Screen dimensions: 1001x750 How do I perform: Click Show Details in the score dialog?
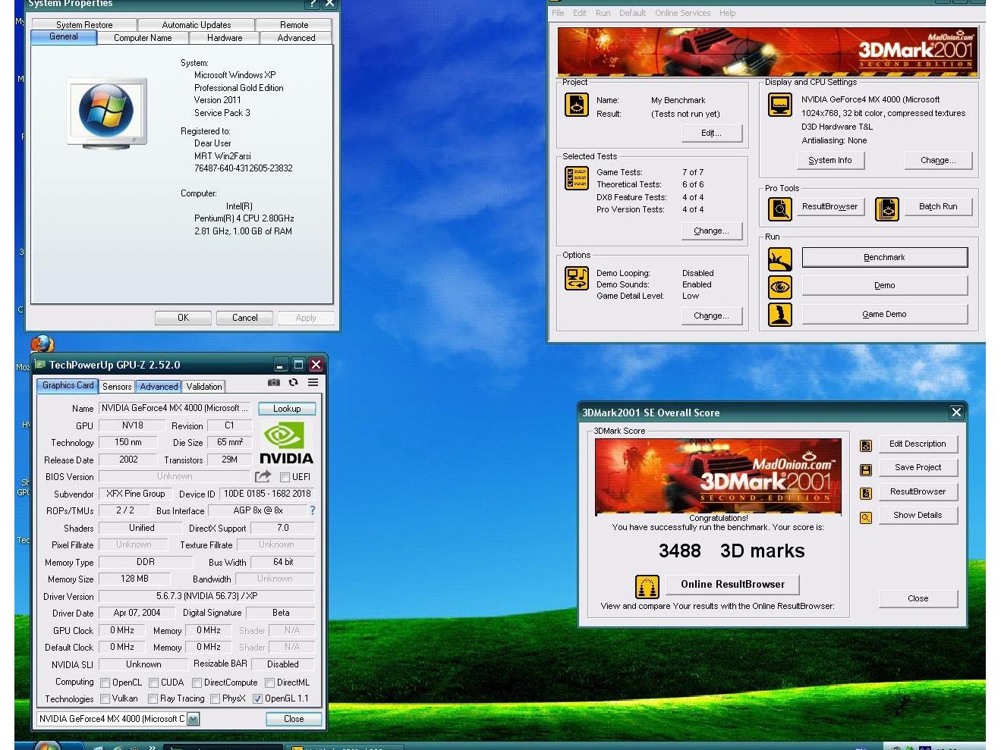(918, 516)
